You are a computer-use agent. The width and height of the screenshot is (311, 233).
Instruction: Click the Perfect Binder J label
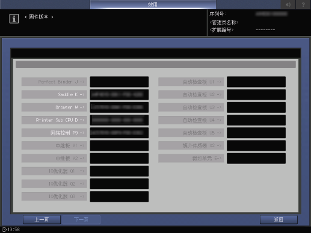point(54,82)
